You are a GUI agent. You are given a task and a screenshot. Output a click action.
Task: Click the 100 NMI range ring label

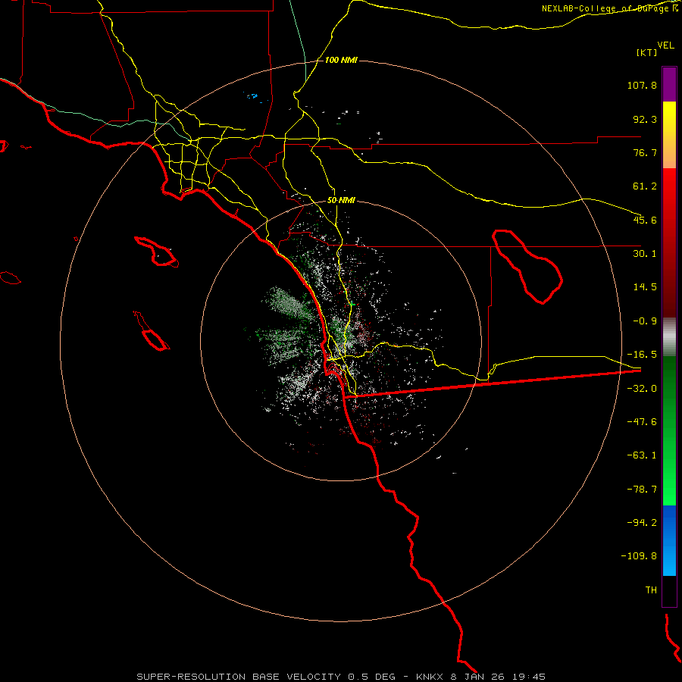pos(341,60)
